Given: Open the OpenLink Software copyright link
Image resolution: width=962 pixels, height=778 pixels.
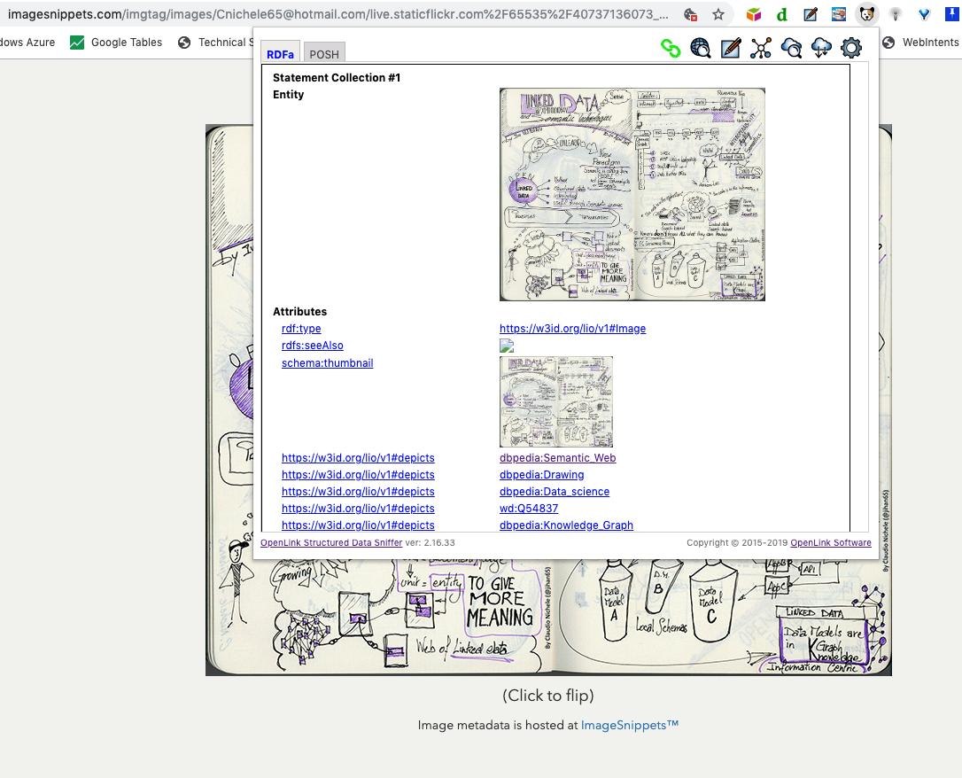Looking at the screenshot, I should tap(831, 542).
